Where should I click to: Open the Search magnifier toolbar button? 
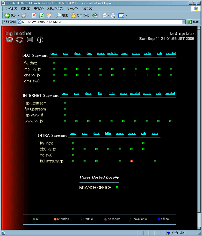coord(62,15)
